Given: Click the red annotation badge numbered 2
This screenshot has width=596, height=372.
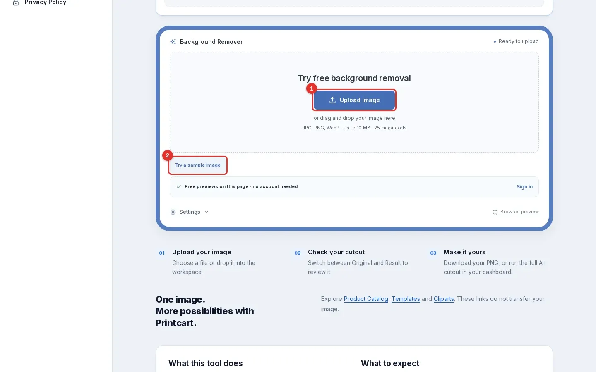Looking at the screenshot, I should (x=167, y=155).
